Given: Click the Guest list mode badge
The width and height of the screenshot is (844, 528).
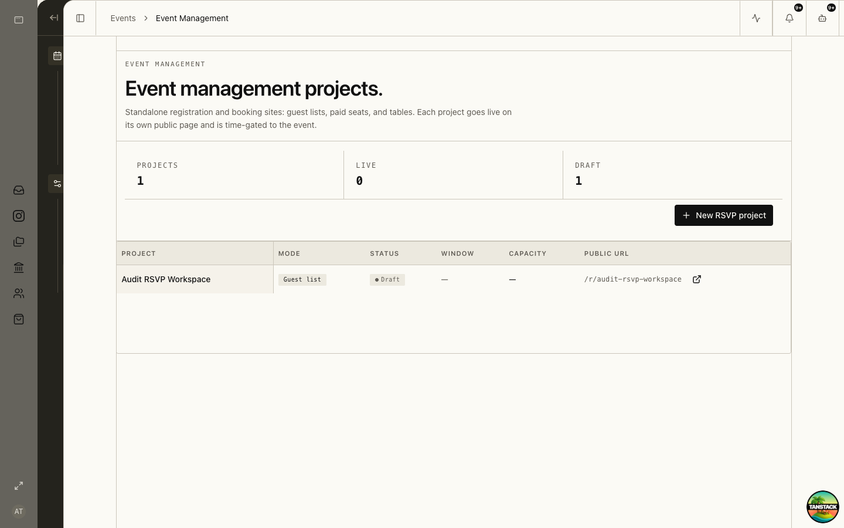Looking at the screenshot, I should pyautogui.click(x=302, y=280).
